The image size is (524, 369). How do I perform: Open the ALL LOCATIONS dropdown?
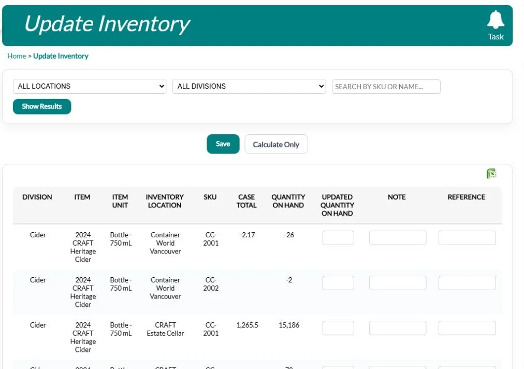point(90,87)
